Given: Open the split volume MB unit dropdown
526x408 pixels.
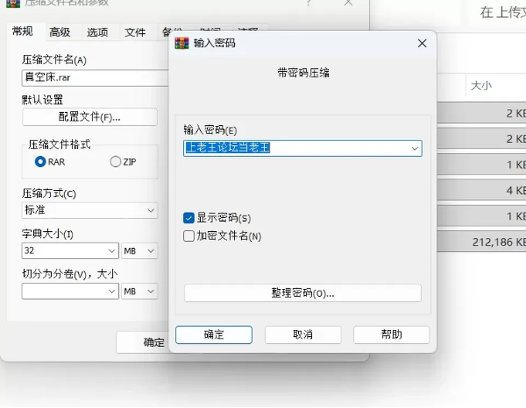Looking at the screenshot, I should pyautogui.click(x=139, y=291).
